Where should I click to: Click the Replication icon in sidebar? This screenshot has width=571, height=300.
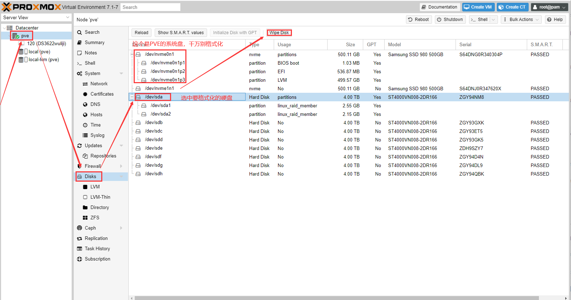coord(79,239)
